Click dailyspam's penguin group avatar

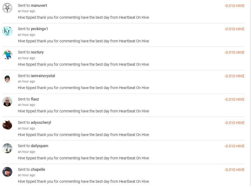7,148
